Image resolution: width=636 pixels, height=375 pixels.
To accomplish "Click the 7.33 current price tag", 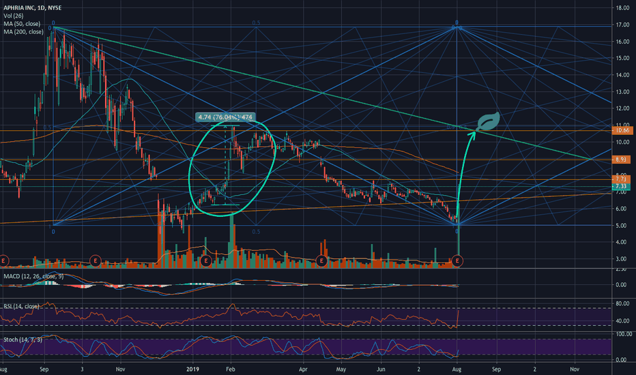I will (621, 186).
